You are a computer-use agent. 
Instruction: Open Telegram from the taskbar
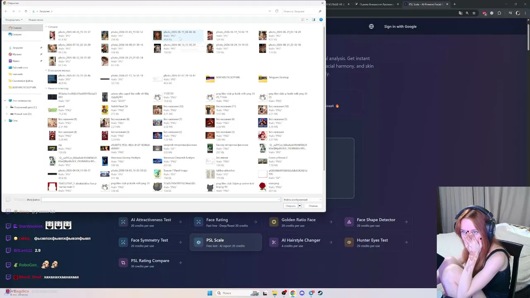pos(311,293)
